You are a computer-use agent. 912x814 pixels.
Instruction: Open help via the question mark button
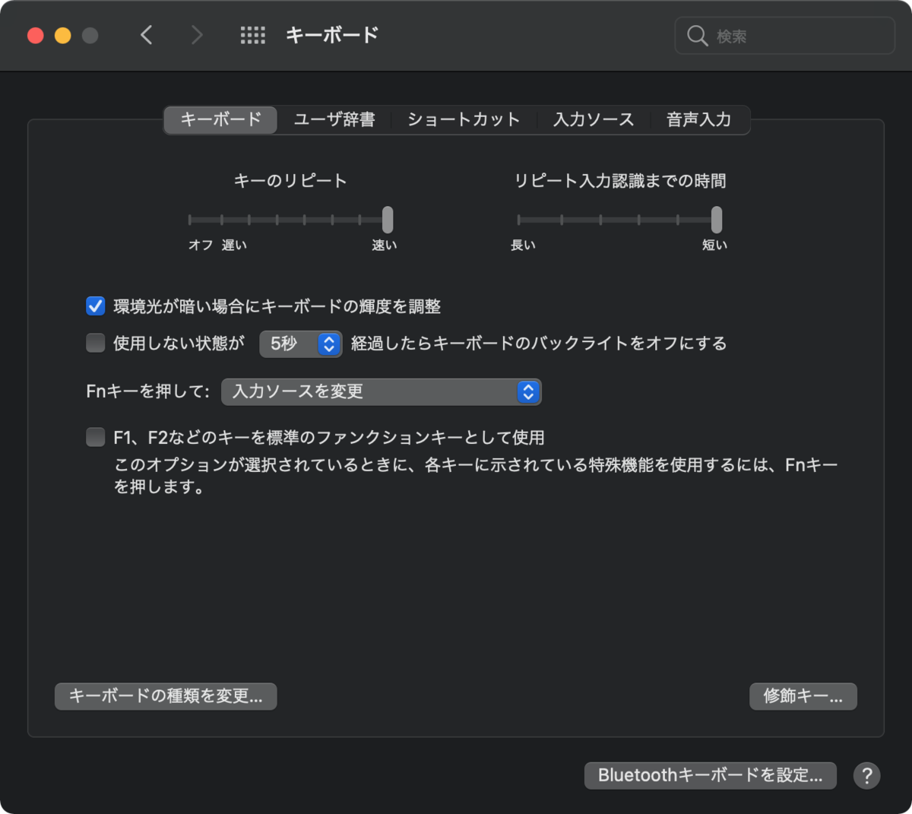click(x=866, y=775)
